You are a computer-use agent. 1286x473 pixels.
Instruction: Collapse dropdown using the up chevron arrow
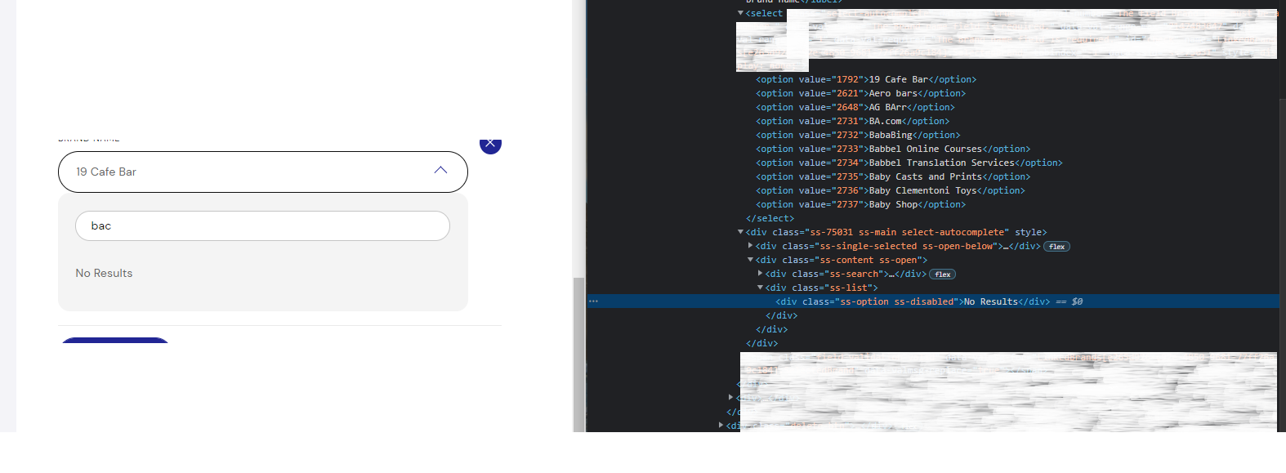[x=440, y=170]
